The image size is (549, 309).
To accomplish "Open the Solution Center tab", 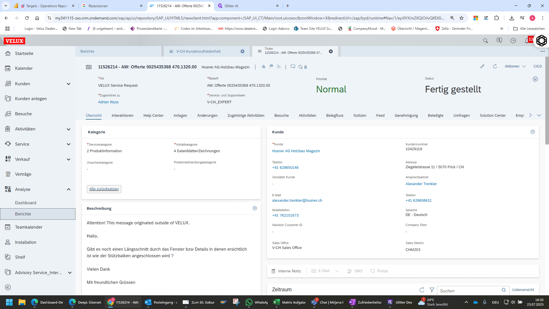I will (493, 116).
